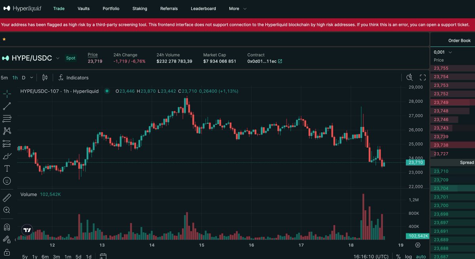Enter chart fullscreen mode

tap(423, 77)
